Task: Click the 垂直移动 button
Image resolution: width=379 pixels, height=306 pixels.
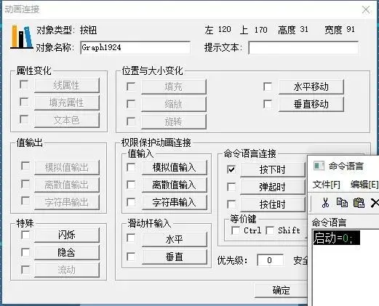Action: [x=311, y=105]
